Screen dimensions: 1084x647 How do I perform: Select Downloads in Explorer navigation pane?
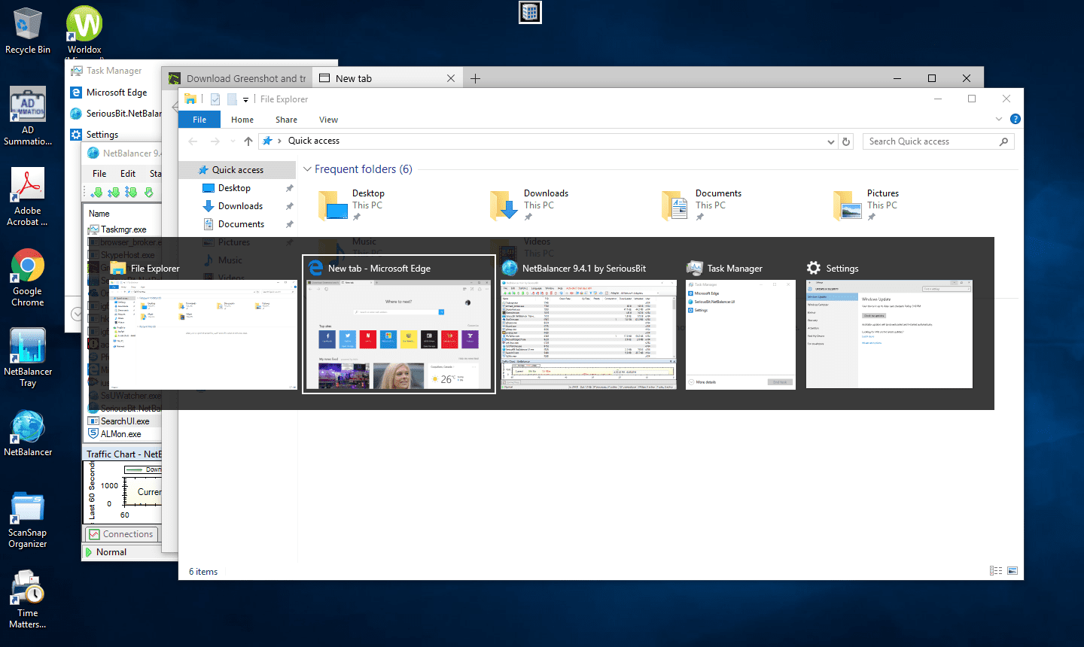(240, 206)
